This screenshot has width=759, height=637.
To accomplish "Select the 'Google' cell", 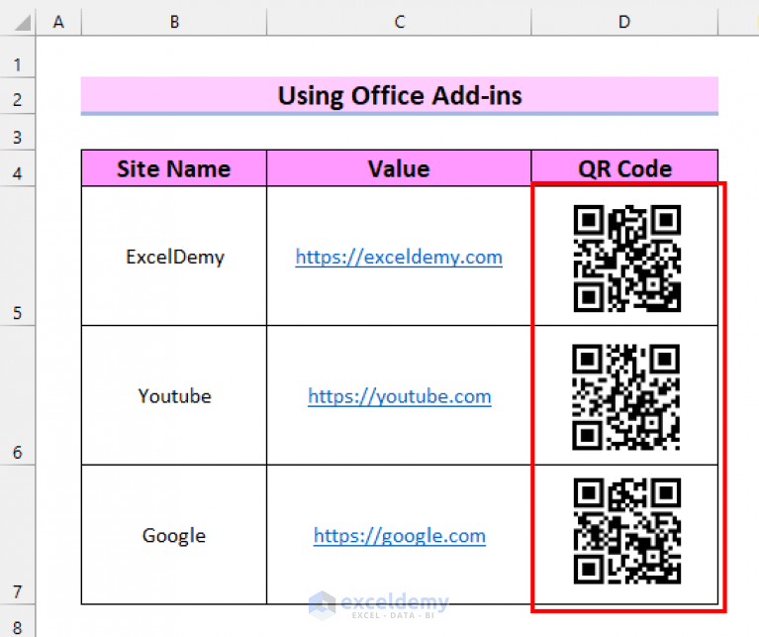I will tap(174, 535).
